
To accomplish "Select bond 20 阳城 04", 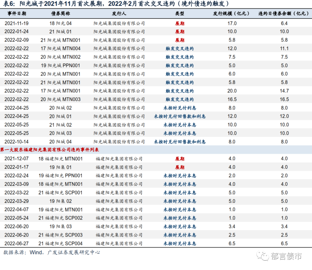I will click(60, 142).
